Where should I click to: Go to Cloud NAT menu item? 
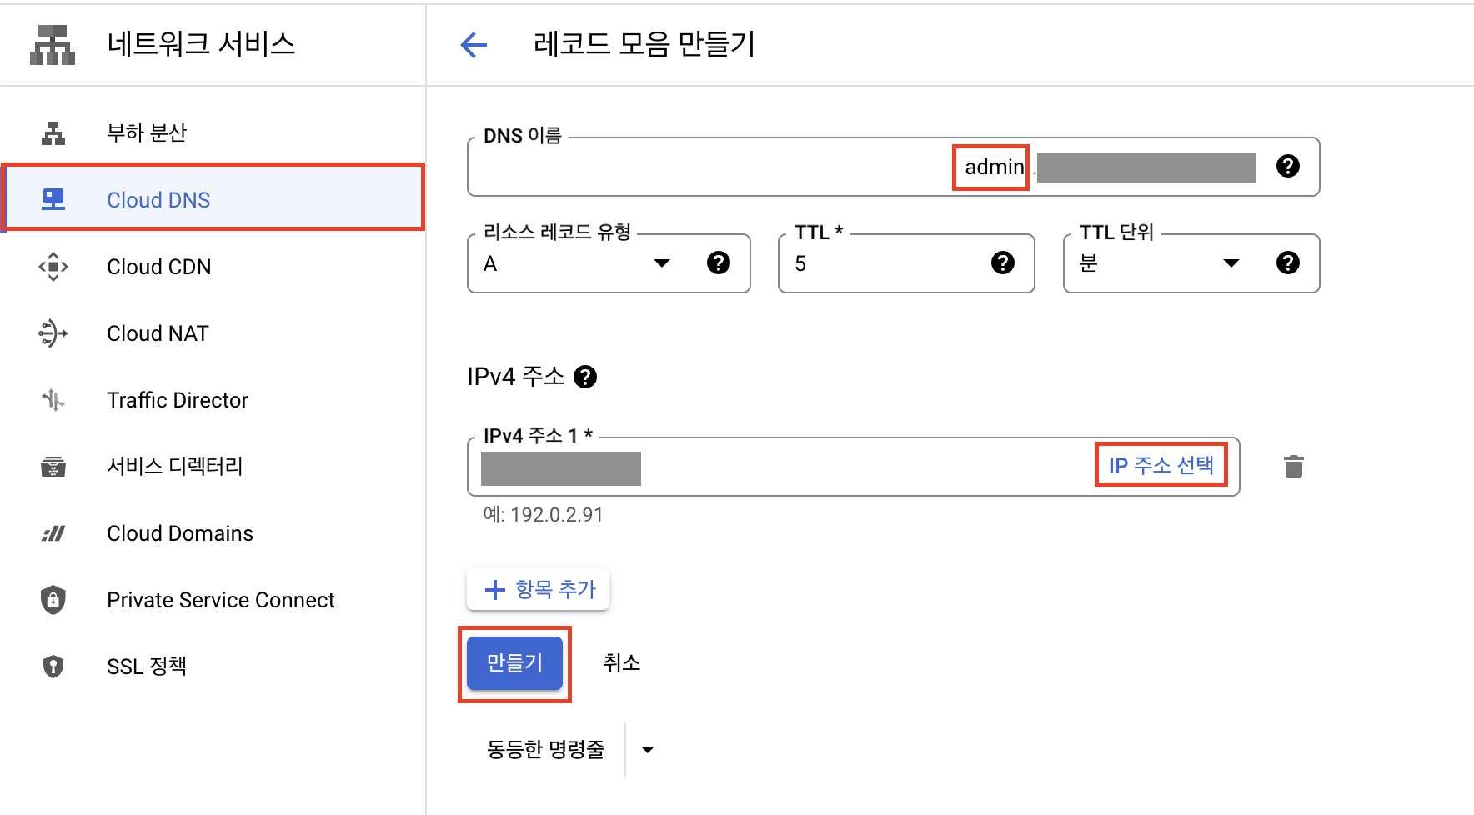click(x=158, y=333)
